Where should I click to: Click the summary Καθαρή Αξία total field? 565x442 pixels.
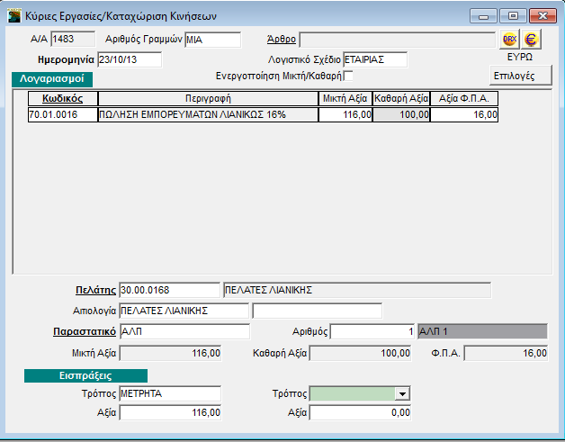361,353
